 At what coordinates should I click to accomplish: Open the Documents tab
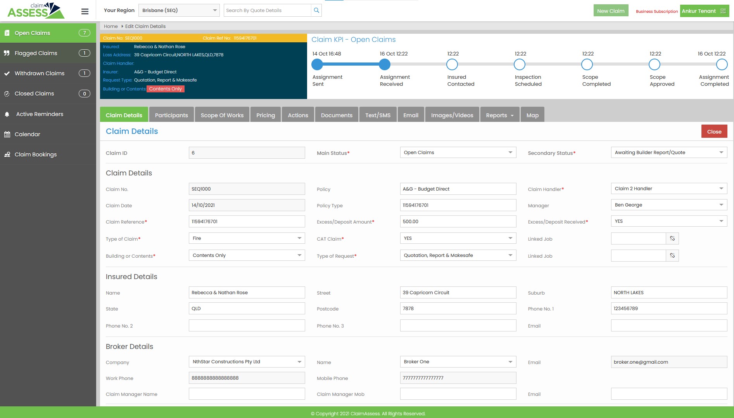click(337, 115)
